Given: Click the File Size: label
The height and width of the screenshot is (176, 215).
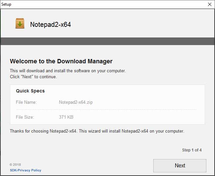Looking at the screenshot, I should point(25,117).
